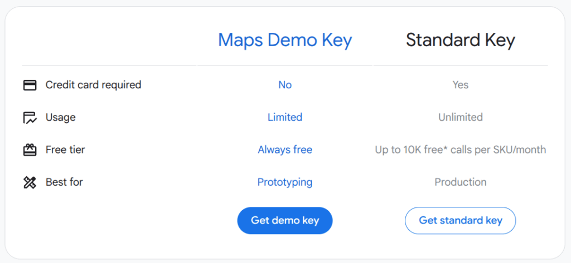The height and width of the screenshot is (263, 571).
Task: Click the Usage chart icon
Action: (30, 117)
